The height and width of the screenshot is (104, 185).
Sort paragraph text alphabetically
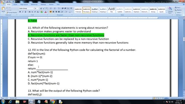point(68,8)
